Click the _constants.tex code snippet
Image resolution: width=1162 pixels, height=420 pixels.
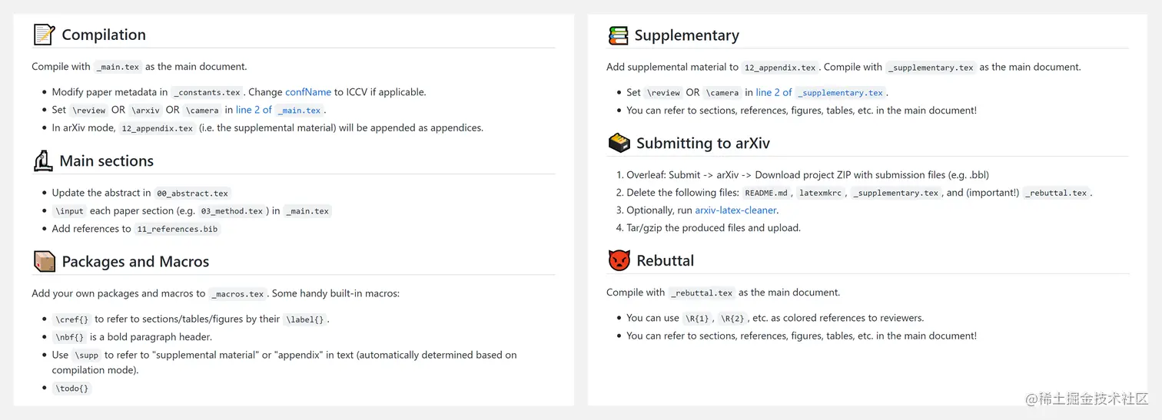pos(207,93)
